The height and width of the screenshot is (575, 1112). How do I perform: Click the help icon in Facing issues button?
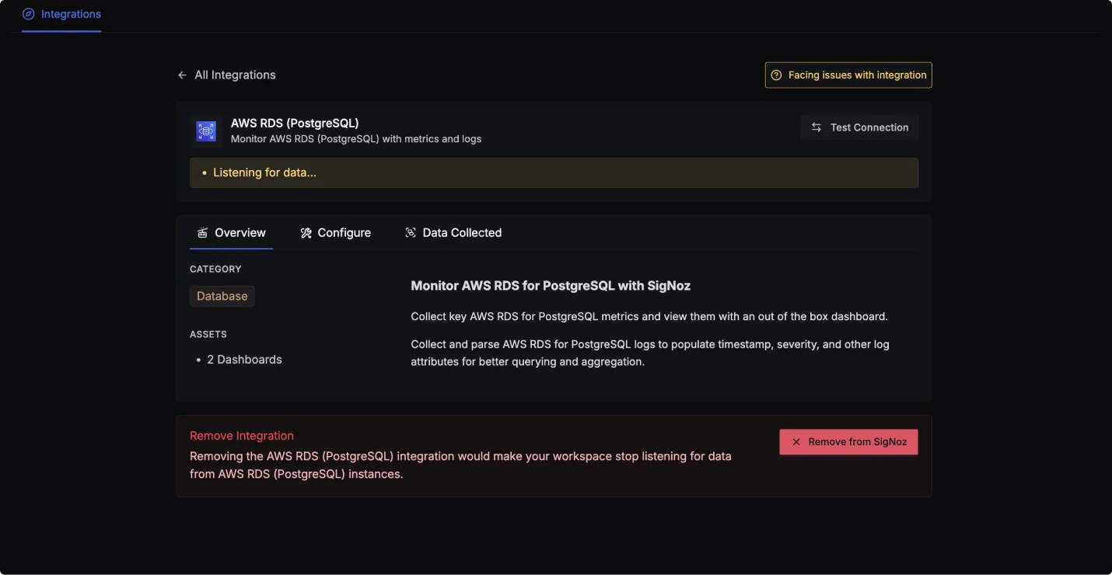click(x=776, y=75)
